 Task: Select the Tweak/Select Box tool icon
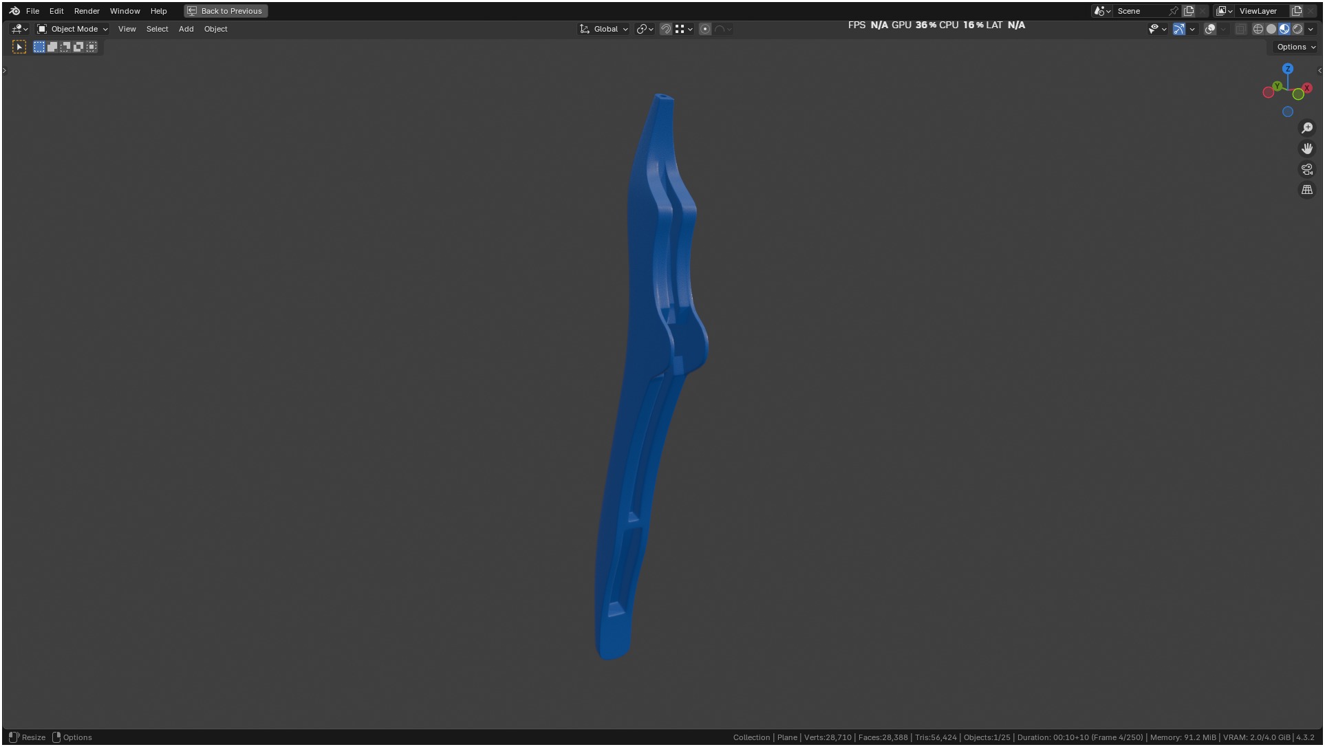pyautogui.click(x=19, y=47)
